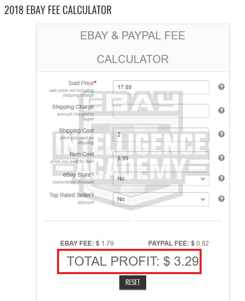Click the 2018 eBay Fee Calculator heading

point(58,10)
